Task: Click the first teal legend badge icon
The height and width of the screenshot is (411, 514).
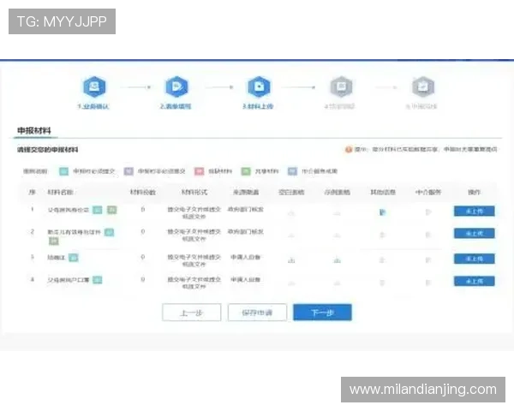Action: [x=64, y=171]
